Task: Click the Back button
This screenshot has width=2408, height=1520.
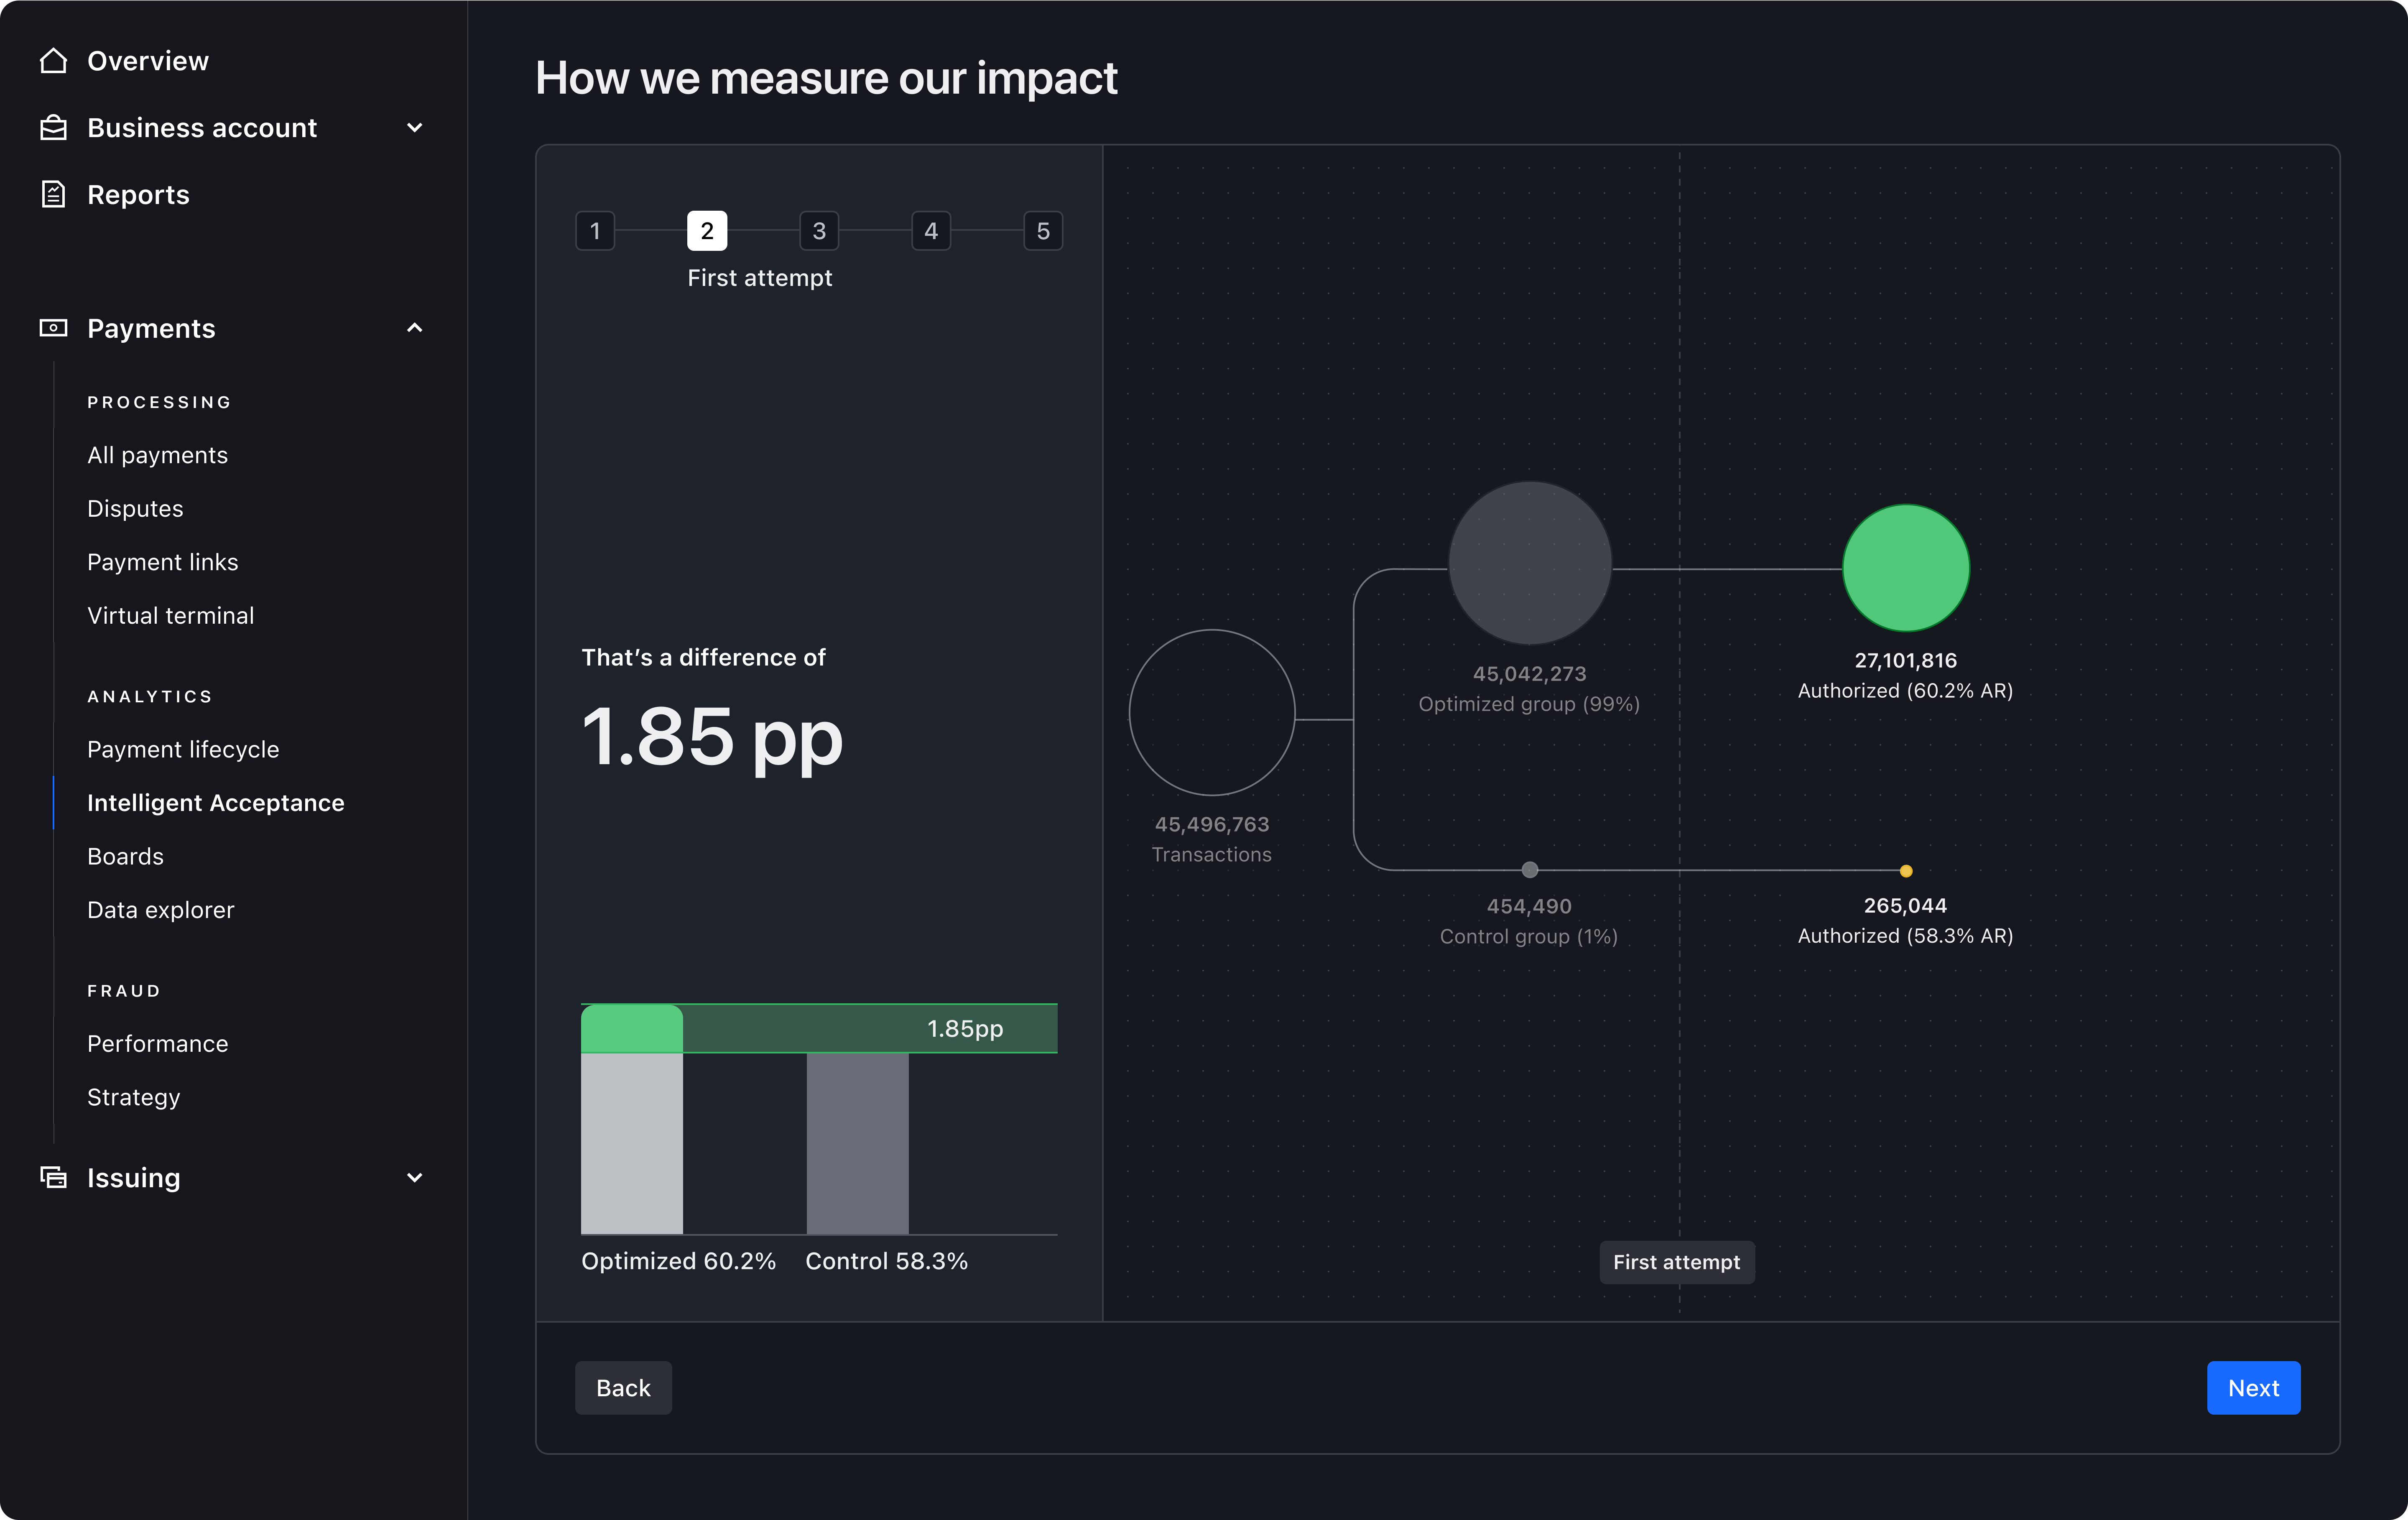Action: click(x=623, y=1388)
